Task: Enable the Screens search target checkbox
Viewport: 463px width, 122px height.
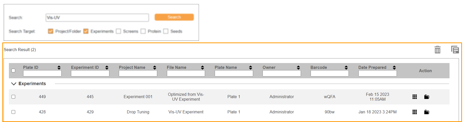Action: click(x=119, y=31)
